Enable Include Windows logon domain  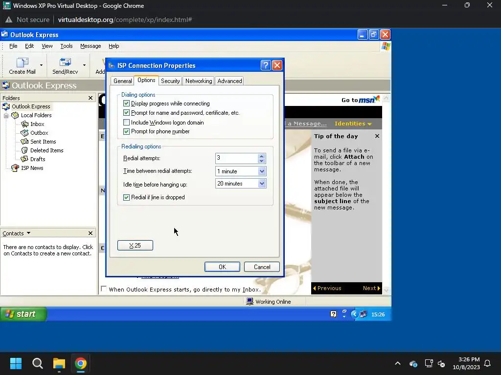coord(126,122)
